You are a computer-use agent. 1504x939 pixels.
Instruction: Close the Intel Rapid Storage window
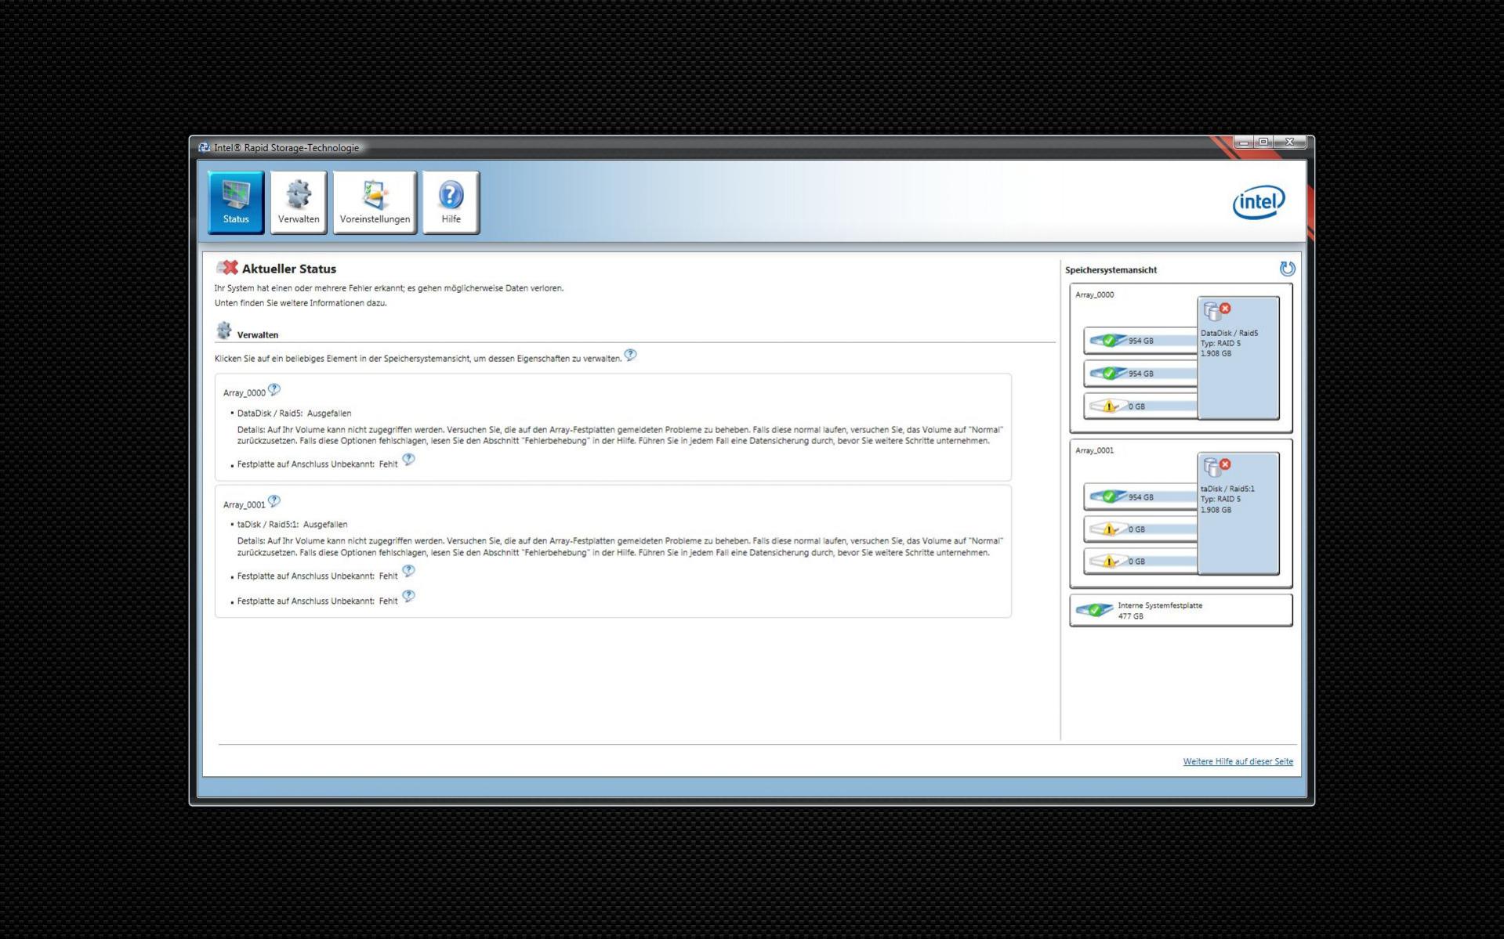coord(1289,142)
